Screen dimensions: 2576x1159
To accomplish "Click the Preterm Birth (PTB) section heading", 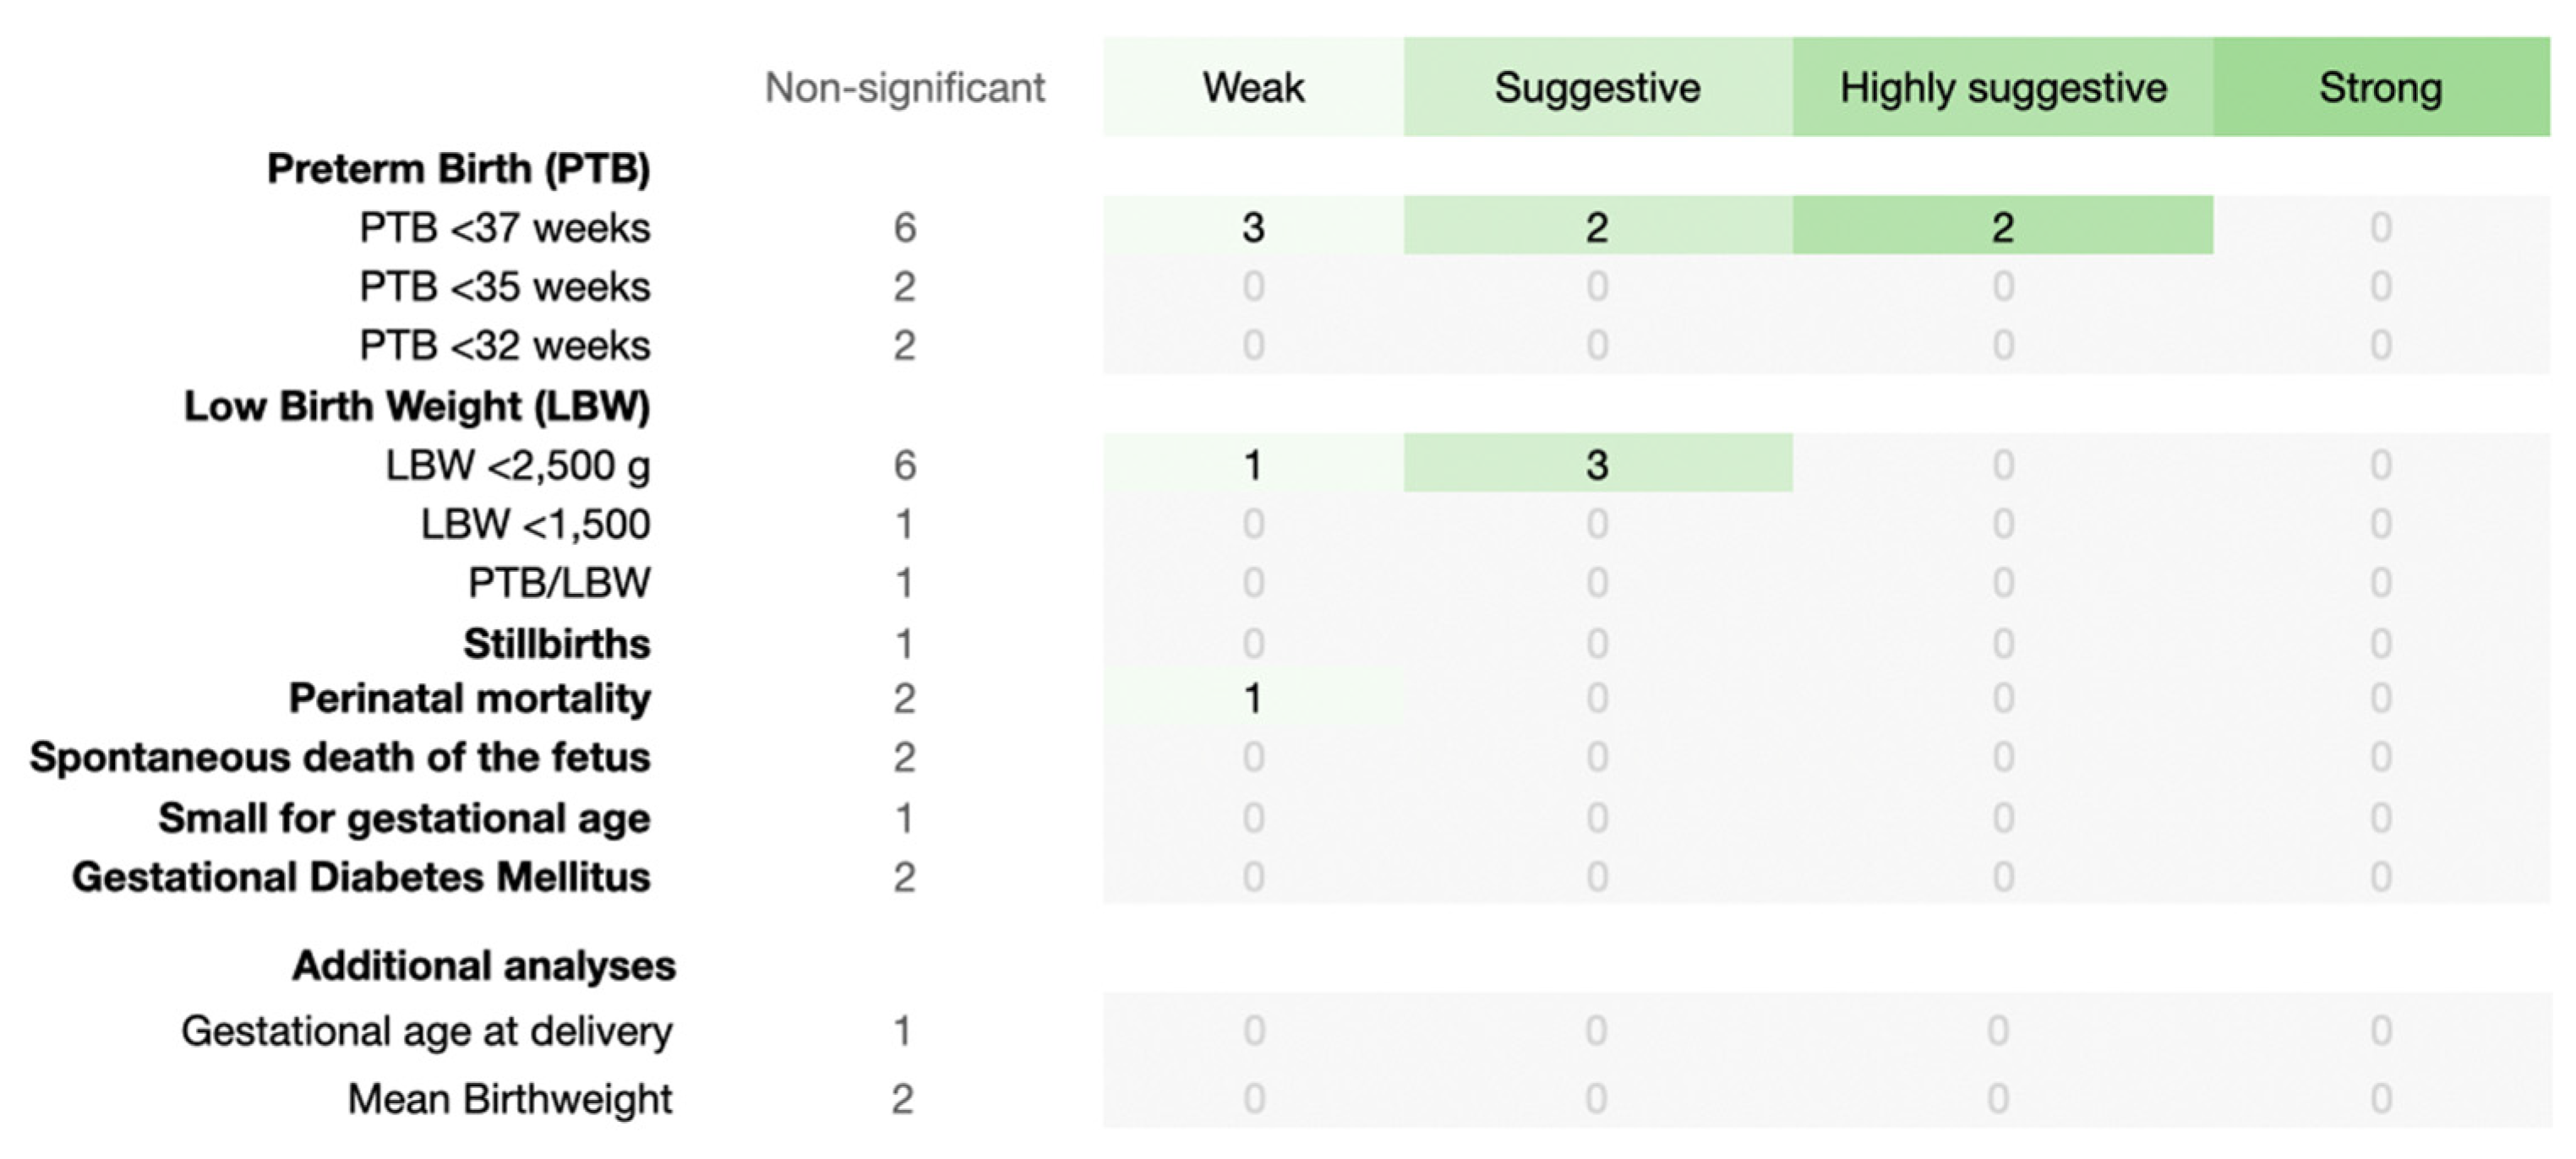I will pyautogui.click(x=459, y=168).
